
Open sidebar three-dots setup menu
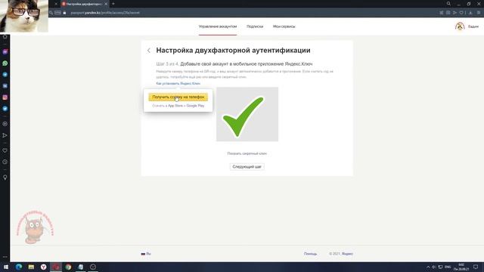tap(5, 257)
